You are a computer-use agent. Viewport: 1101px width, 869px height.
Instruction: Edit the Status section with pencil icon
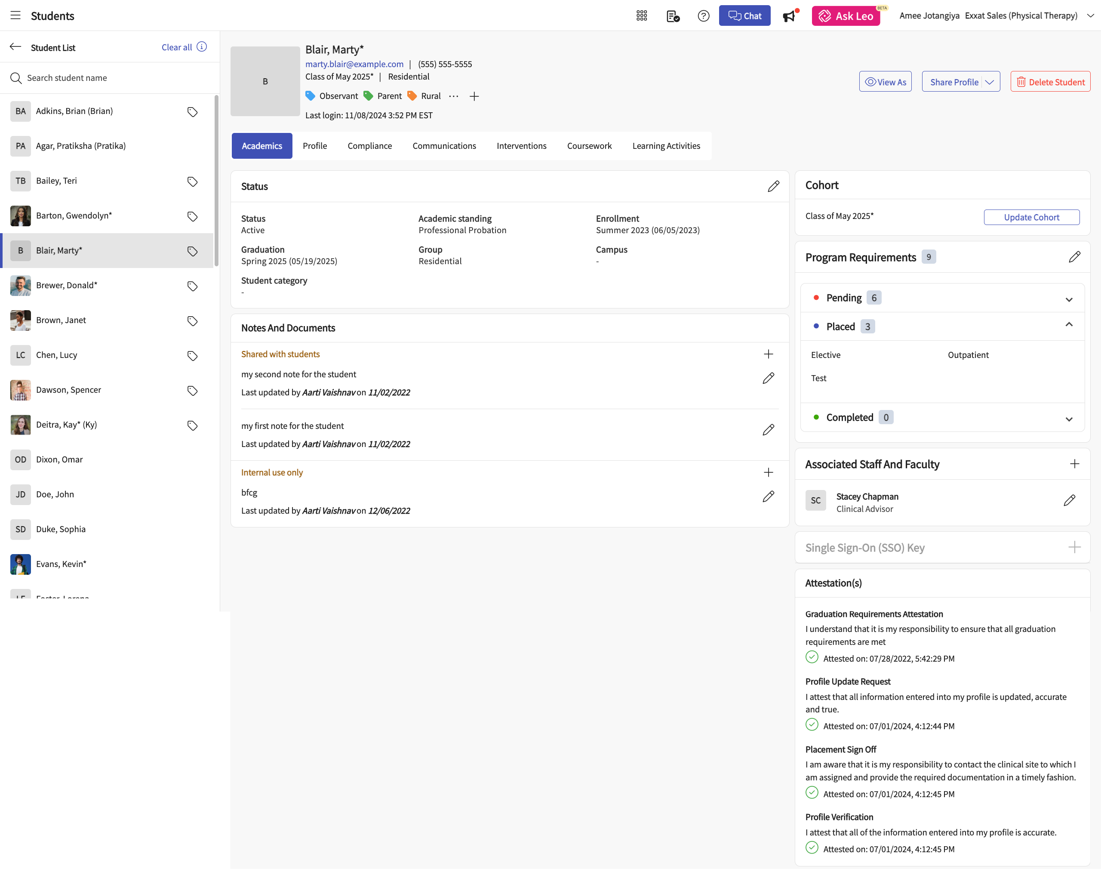773,186
